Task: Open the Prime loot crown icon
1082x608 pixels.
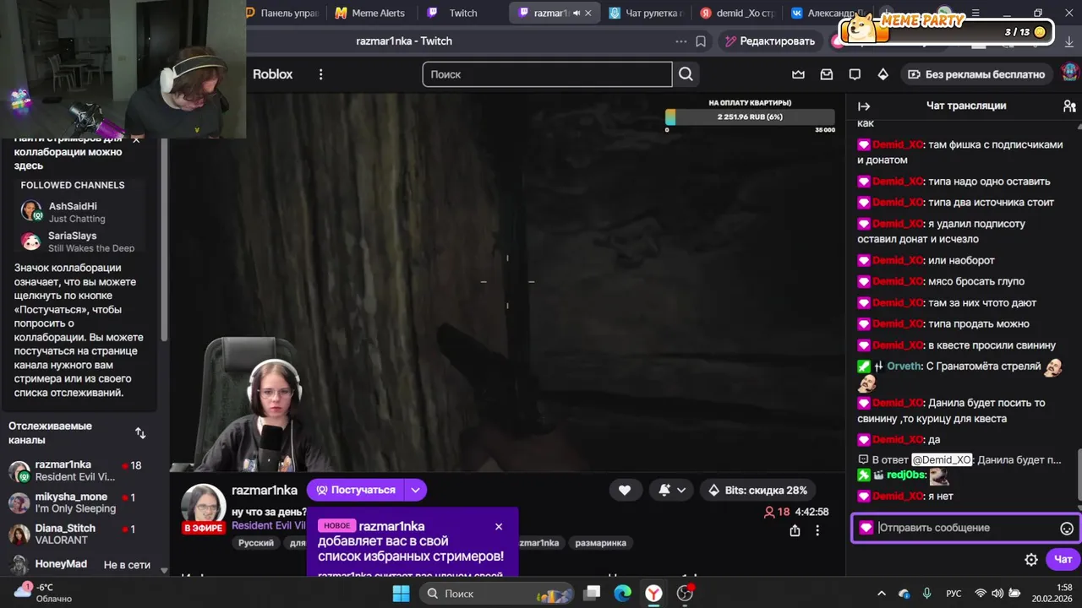Action: [x=798, y=74]
